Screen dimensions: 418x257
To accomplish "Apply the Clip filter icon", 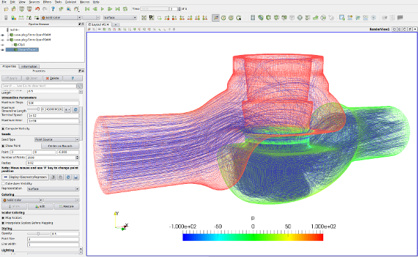I will click(268, 17).
